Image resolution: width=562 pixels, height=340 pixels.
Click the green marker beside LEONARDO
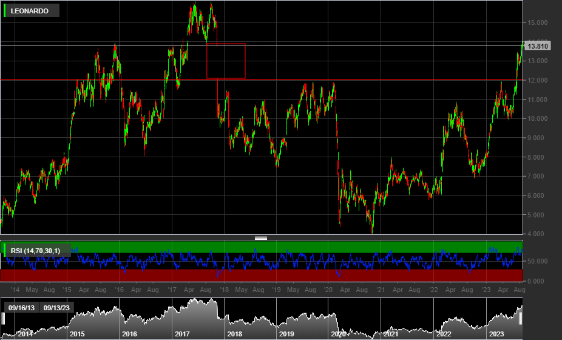[x=5, y=10]
